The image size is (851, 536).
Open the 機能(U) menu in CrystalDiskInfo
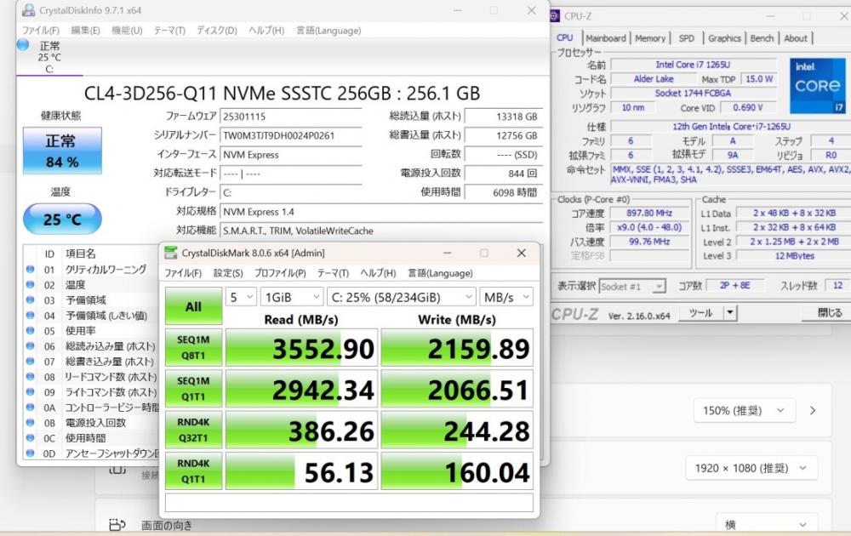(127, 31)
